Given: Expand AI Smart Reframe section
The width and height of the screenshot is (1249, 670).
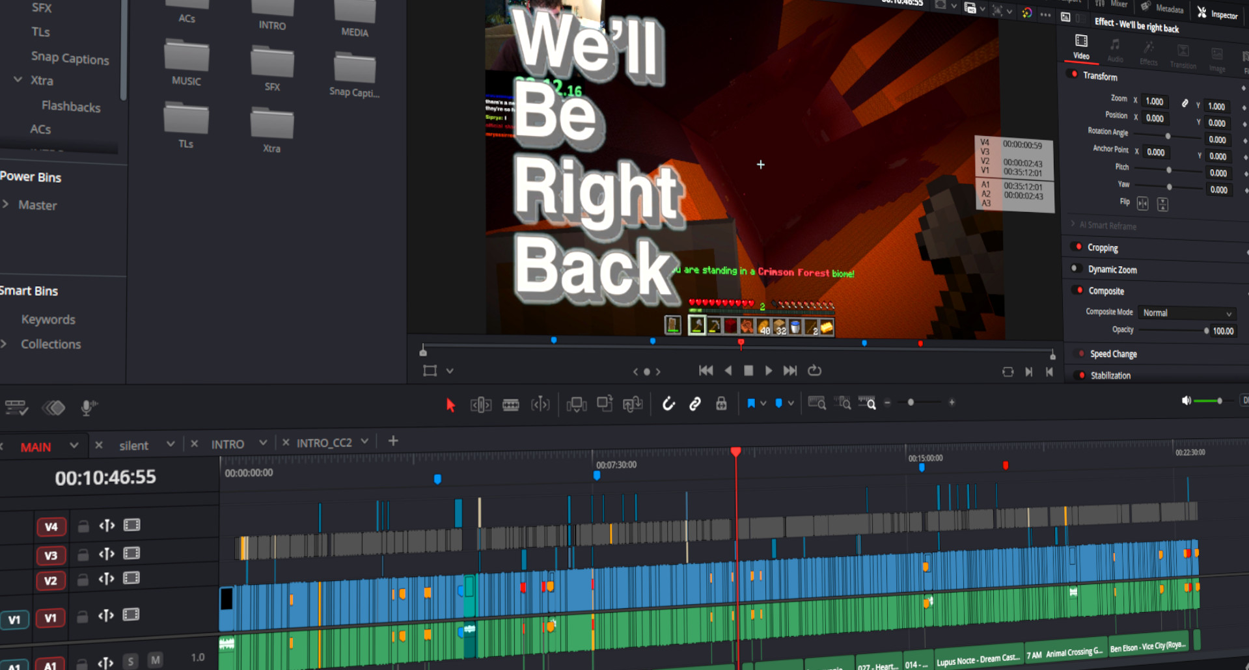Looking at the screenshot, I should [x=1073, y=224].
